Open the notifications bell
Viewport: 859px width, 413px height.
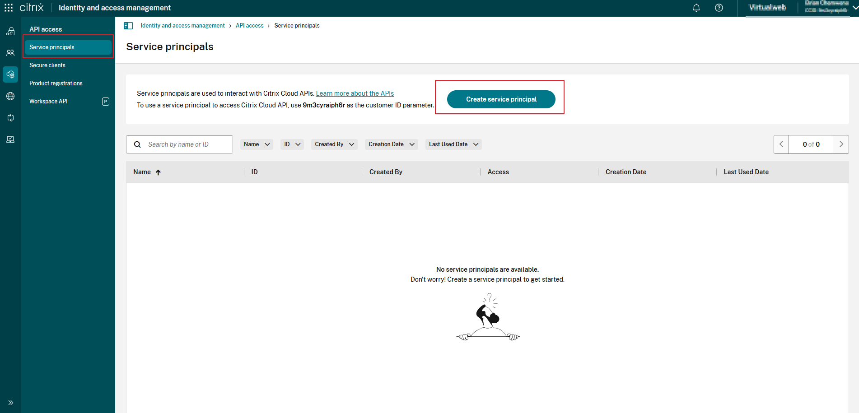[696, 8]
